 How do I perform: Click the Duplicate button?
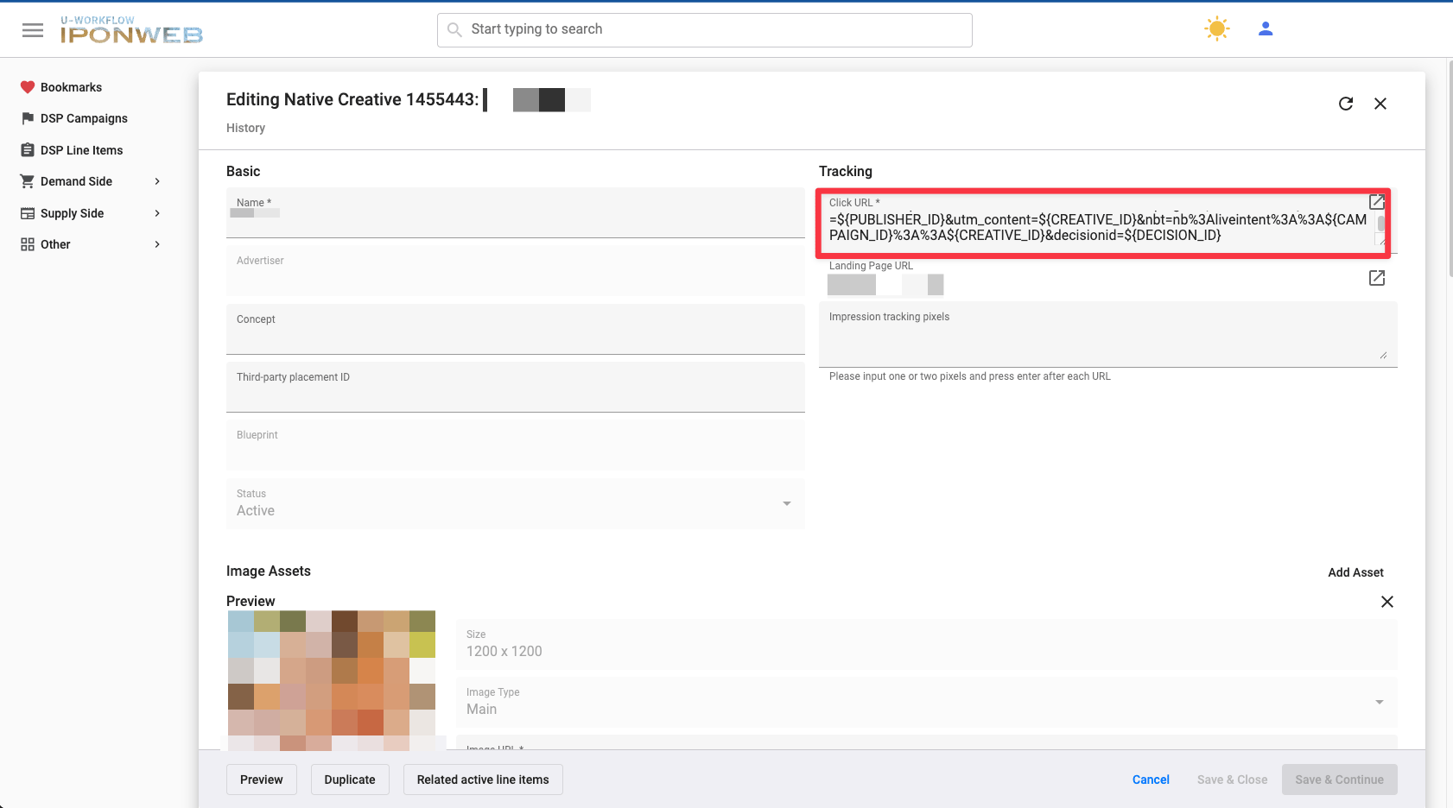point(350,780)
